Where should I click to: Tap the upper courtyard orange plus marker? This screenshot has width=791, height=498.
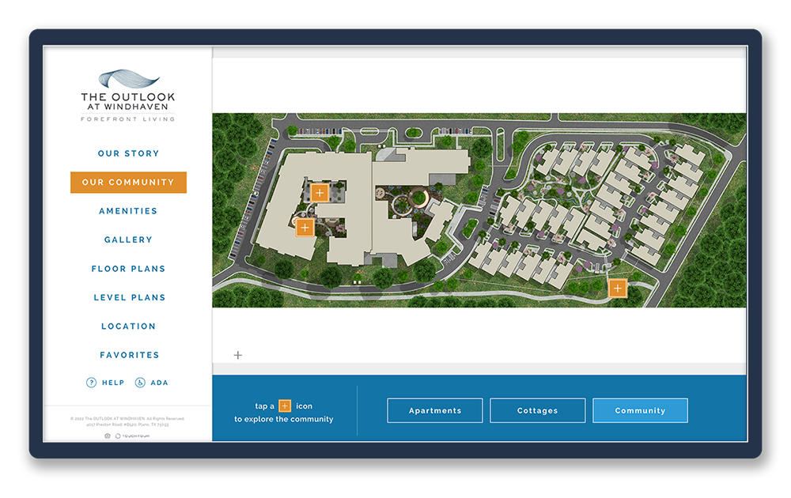(x=319, y=193)
